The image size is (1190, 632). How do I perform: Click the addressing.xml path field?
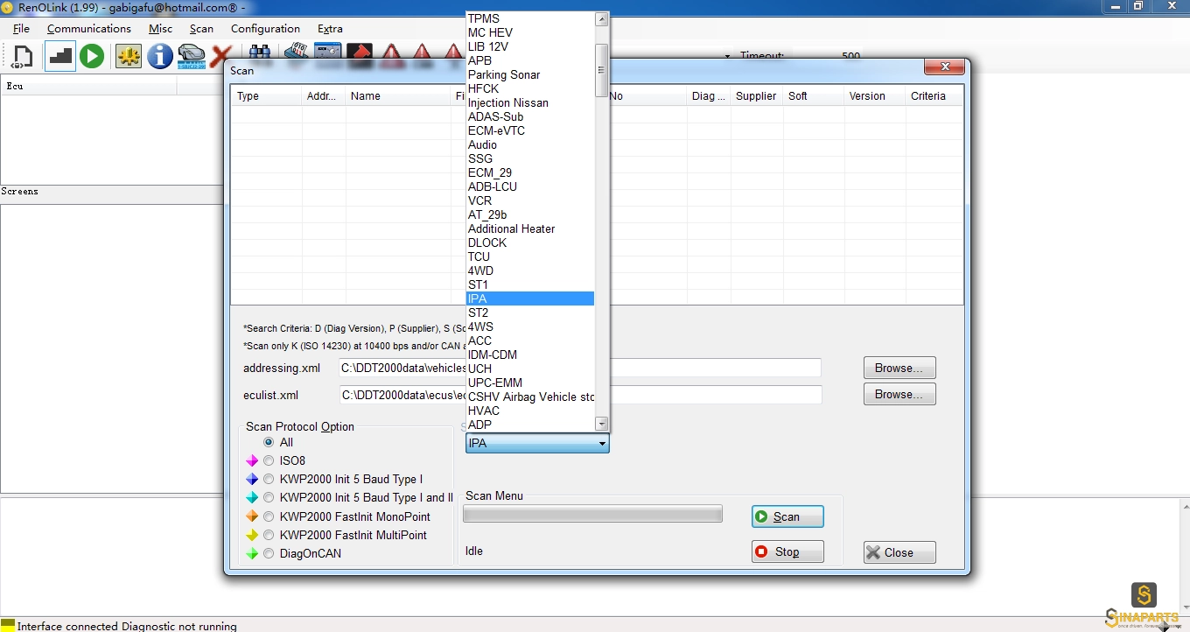point(580,369)
